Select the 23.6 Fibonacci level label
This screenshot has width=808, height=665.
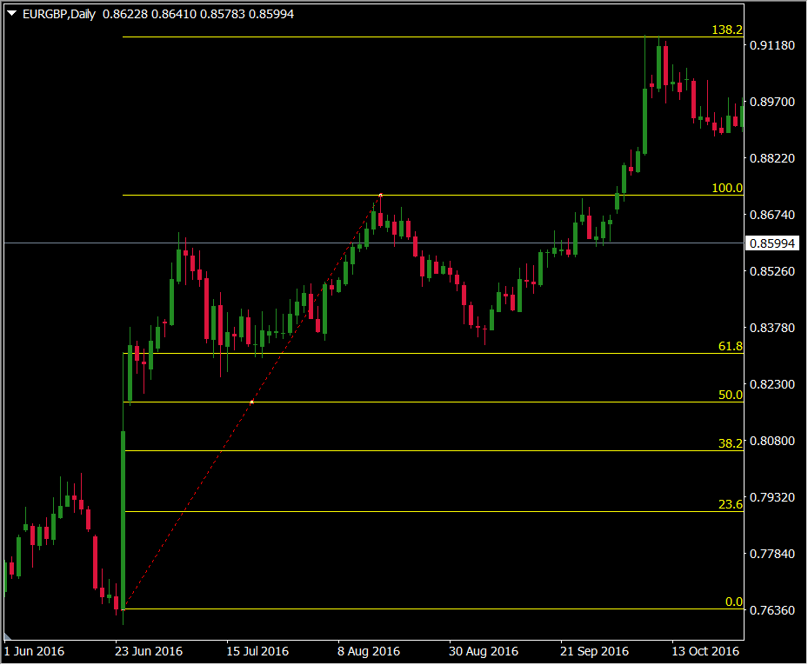click(x=731, y=504)
